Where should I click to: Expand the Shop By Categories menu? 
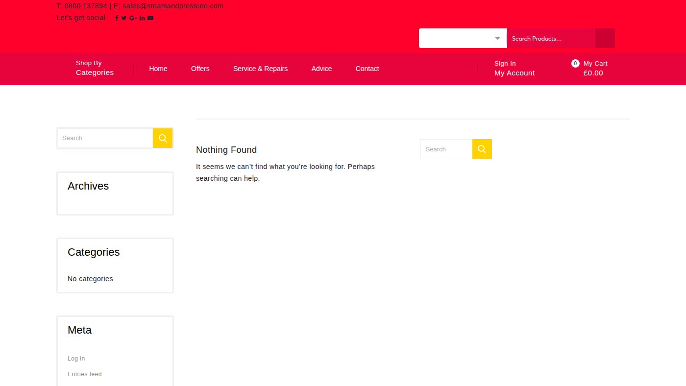[x=95, y=68]
